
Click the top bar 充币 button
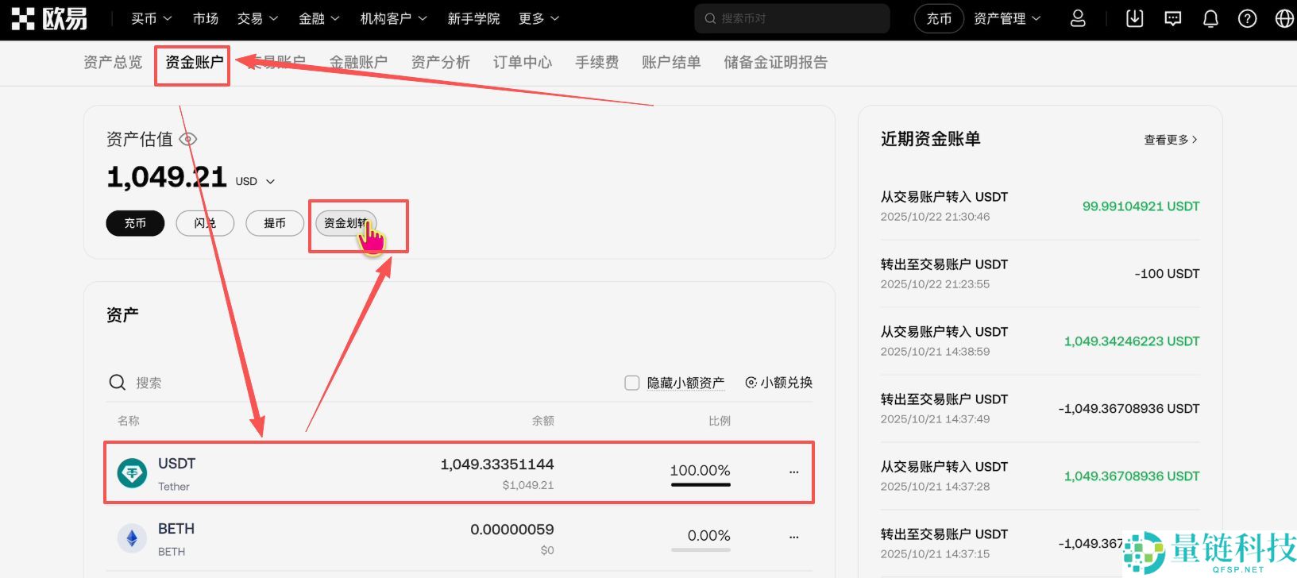tap(939, 18)
